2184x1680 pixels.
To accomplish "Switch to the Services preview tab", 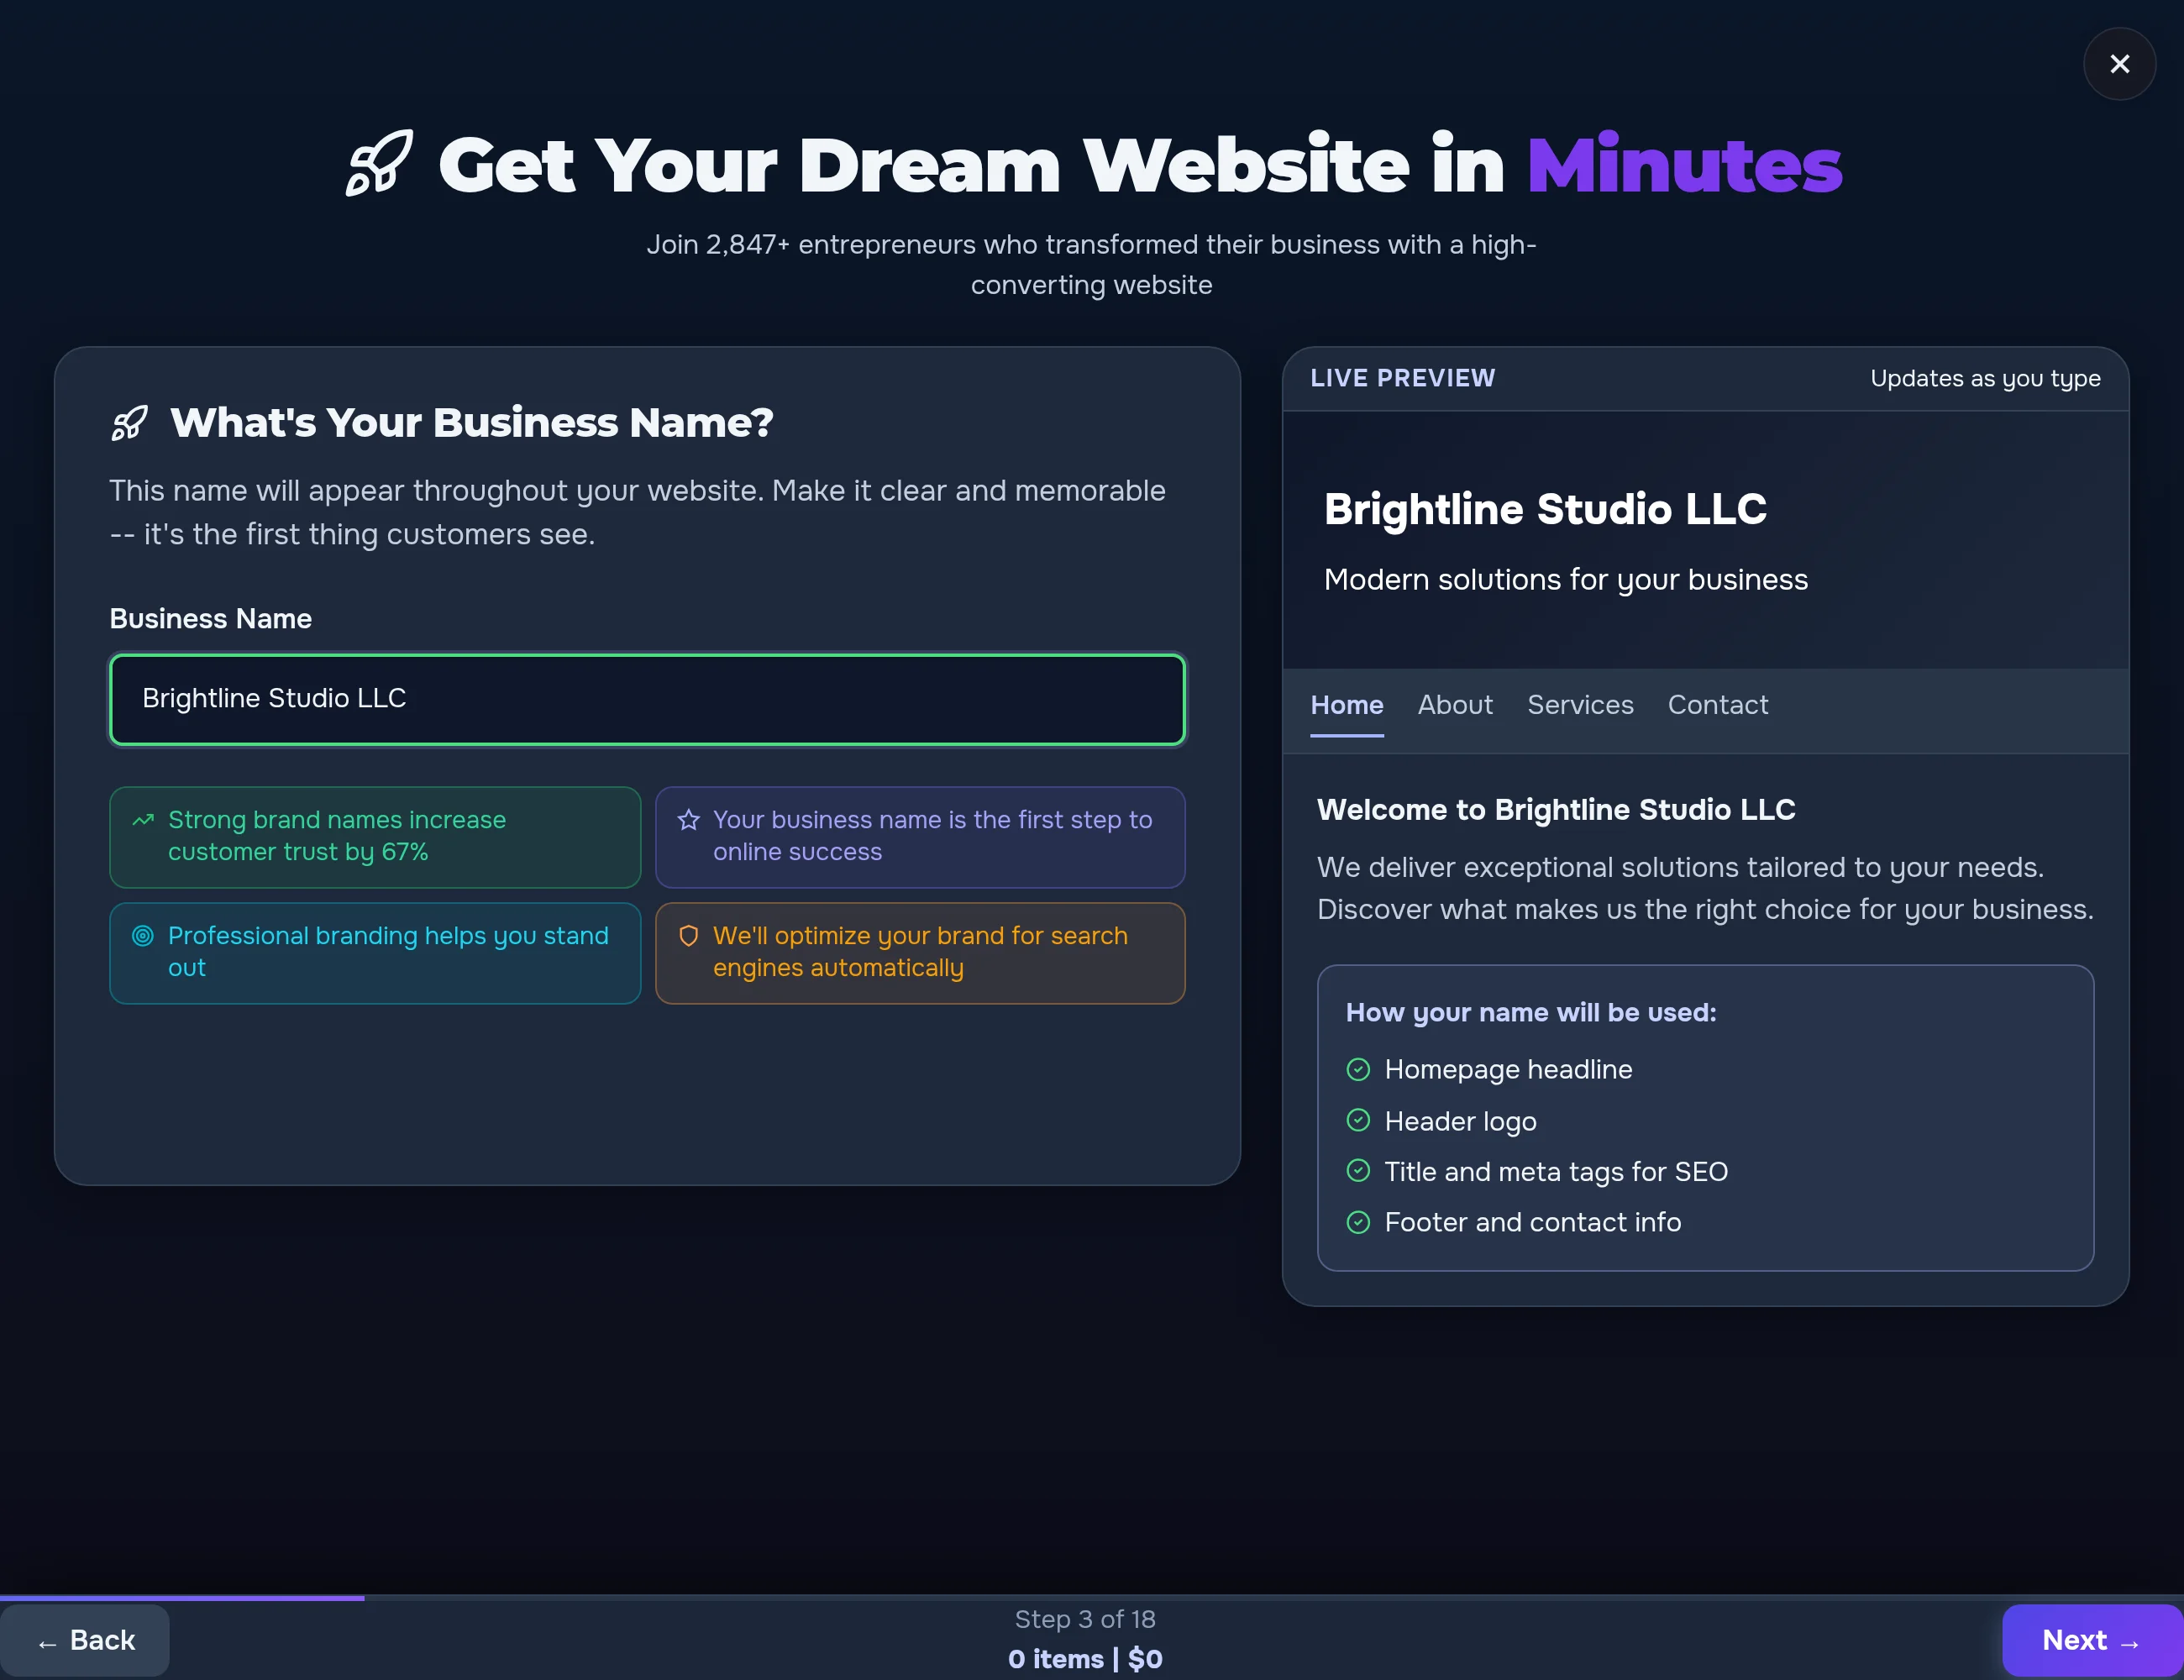I will (x=1580, y=705).
